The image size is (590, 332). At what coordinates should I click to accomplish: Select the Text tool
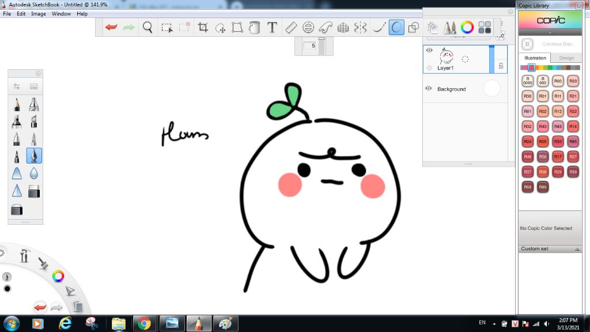[272, 28]
